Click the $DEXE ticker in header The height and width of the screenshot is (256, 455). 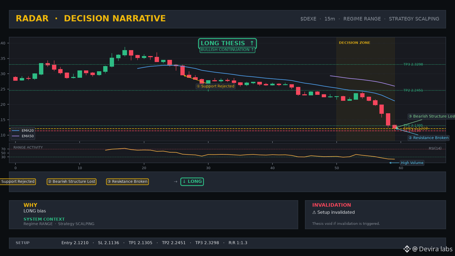[308, 19]
